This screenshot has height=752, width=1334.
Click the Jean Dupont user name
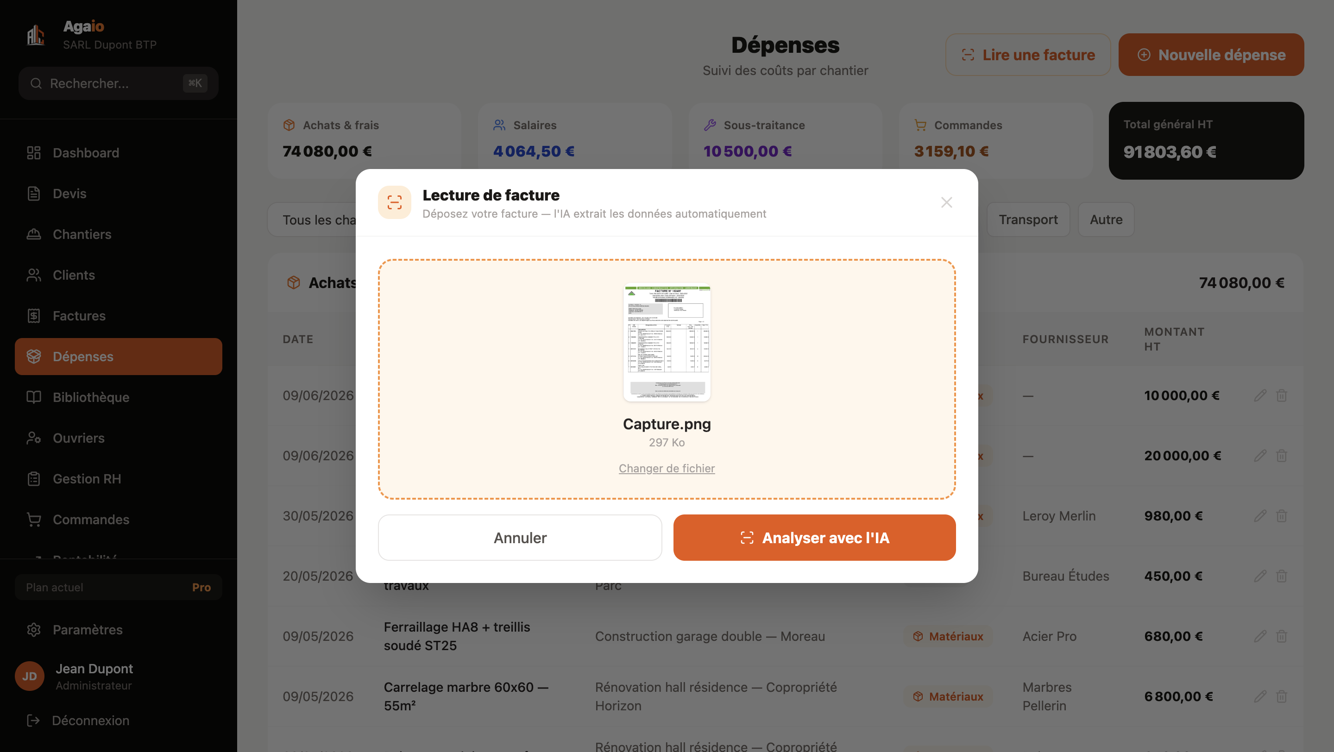(x=94, y=669)
